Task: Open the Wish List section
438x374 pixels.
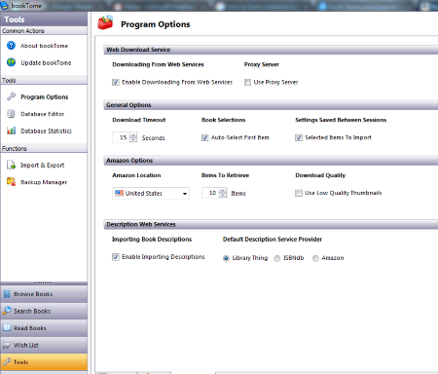Action: click(44, 345)
